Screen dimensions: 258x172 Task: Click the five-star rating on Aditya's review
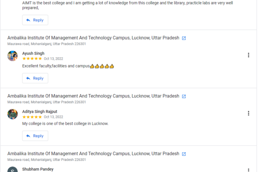[x=32, y=117]
